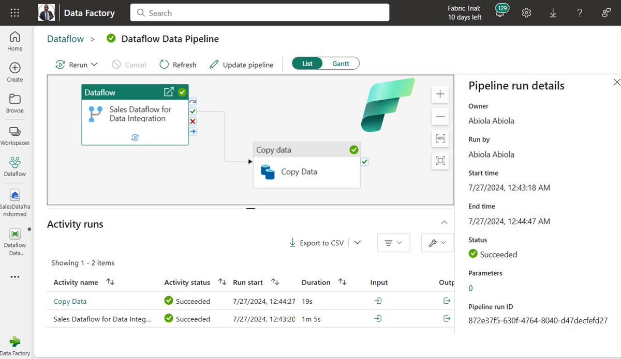The width and height of the screenshot is (621, 359).
Task: Toggle sort on Activity name column
Action: 109,282
